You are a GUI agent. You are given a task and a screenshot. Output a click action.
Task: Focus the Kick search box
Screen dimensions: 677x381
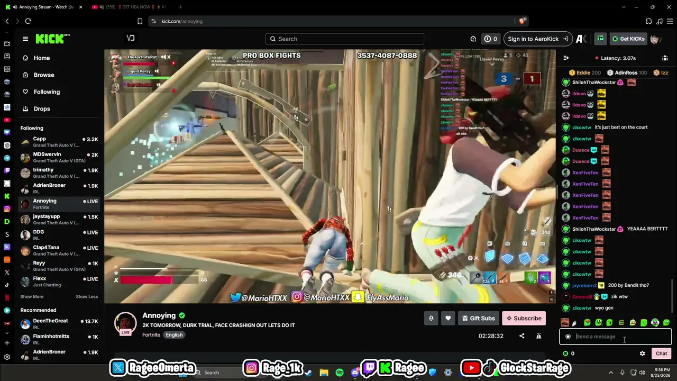coord(345,39)
